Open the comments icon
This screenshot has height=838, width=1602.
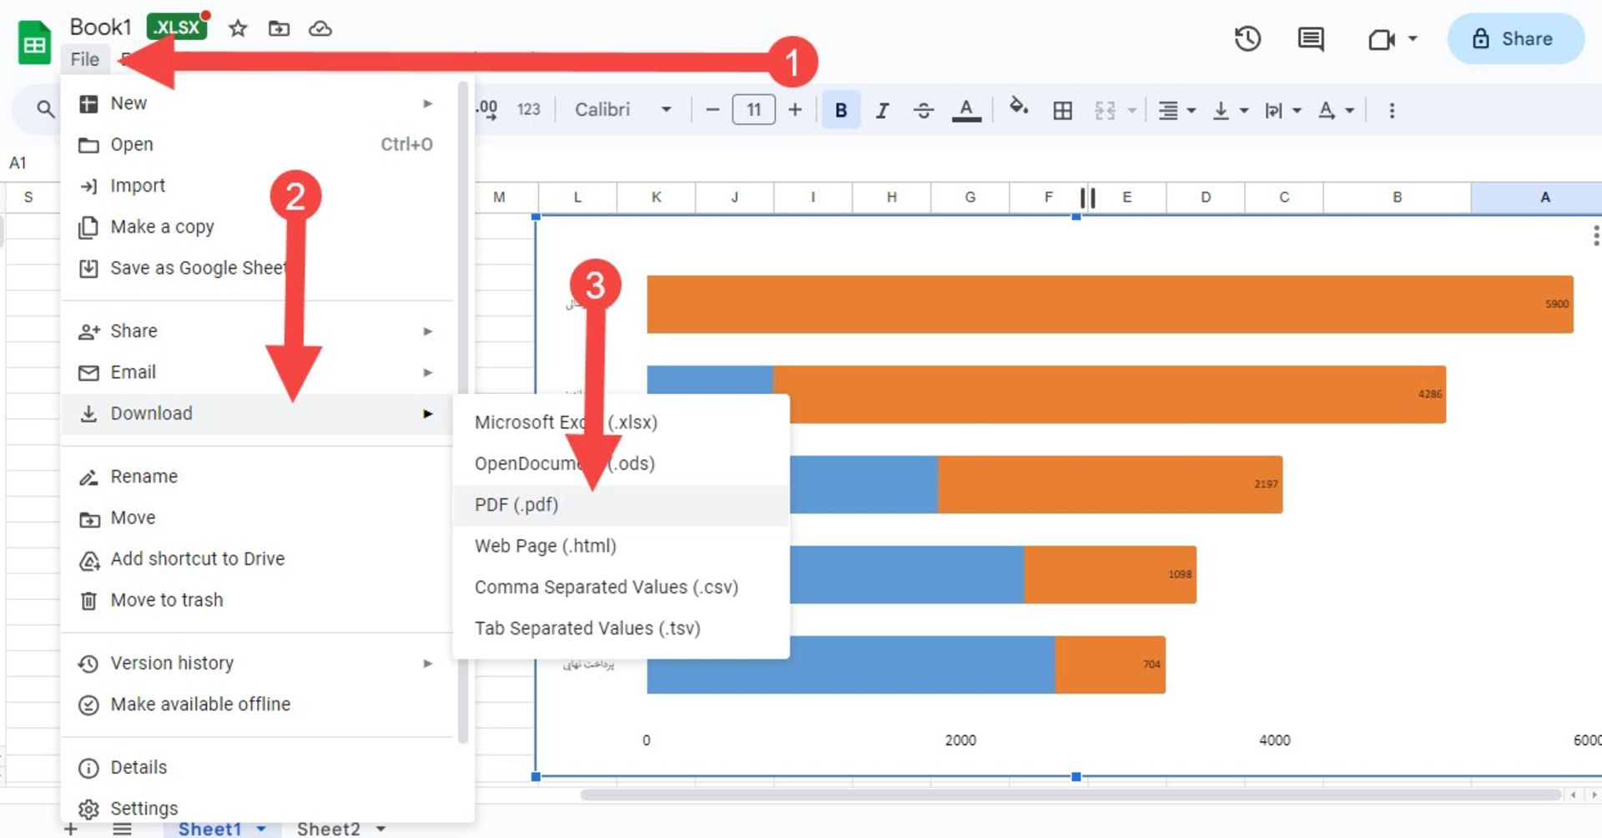tap(1310, 39)
